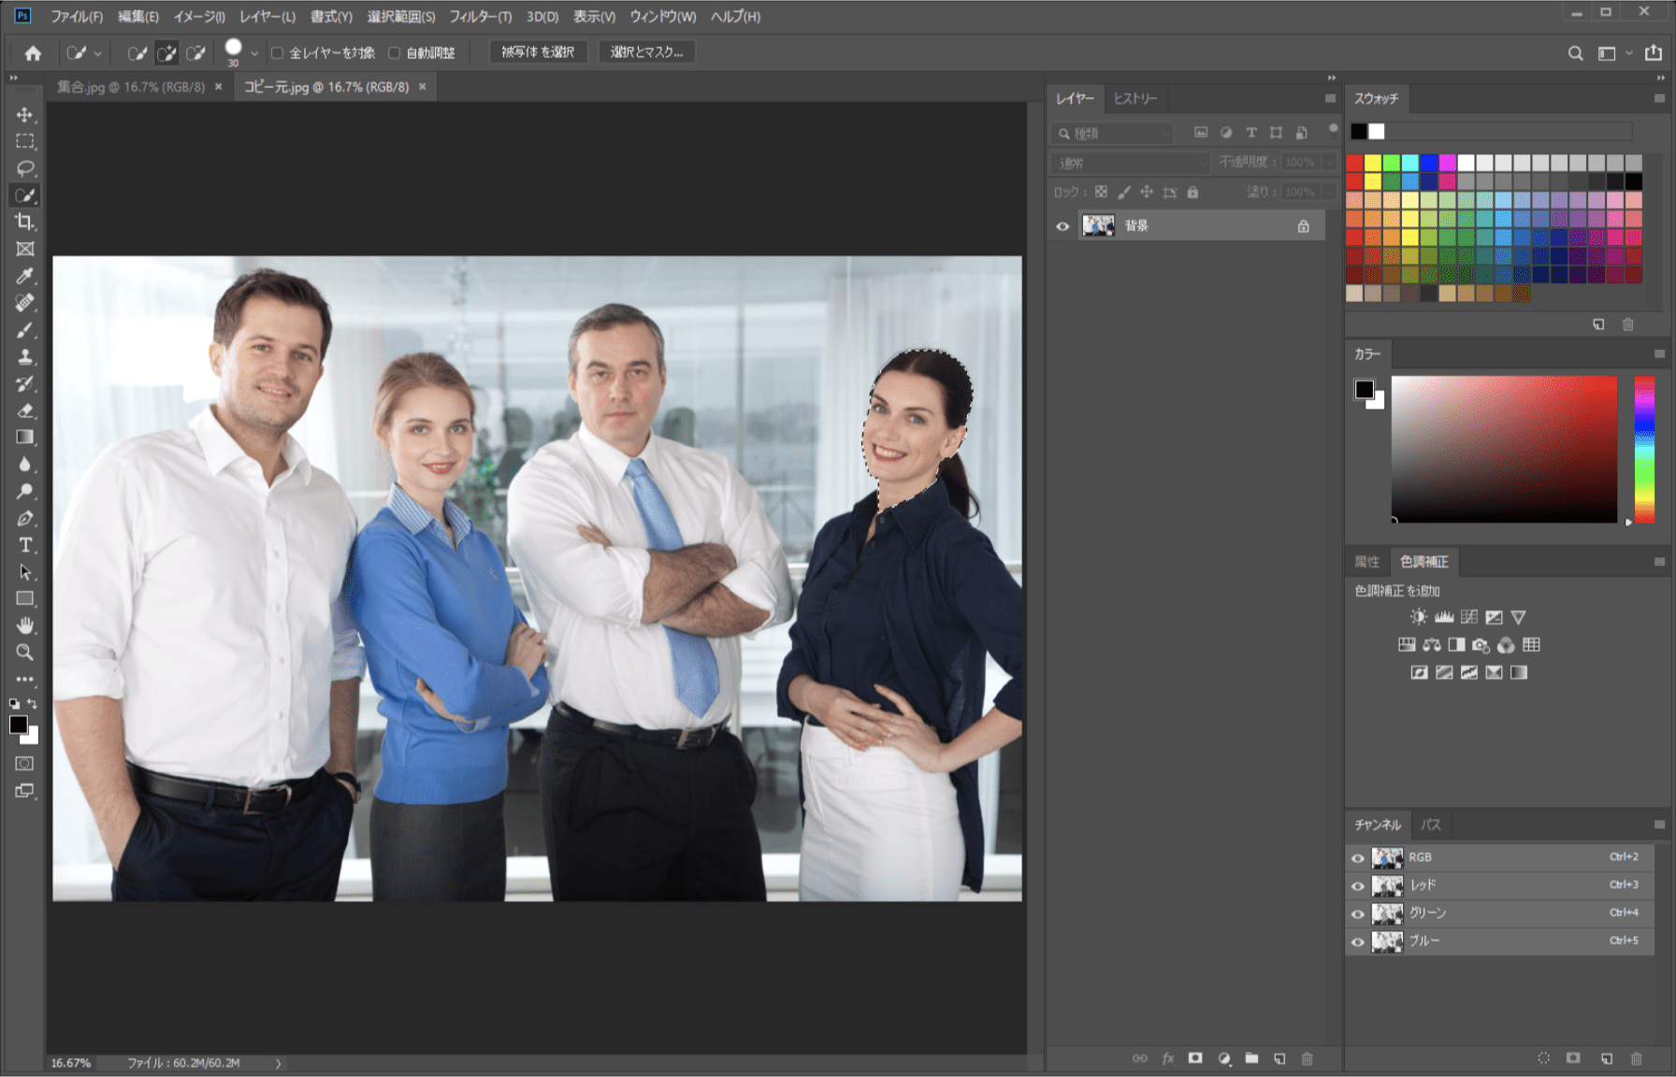Toggle lock all icon in Layers panel
Screen dimensions: 1676x1077
point(1192,193)
